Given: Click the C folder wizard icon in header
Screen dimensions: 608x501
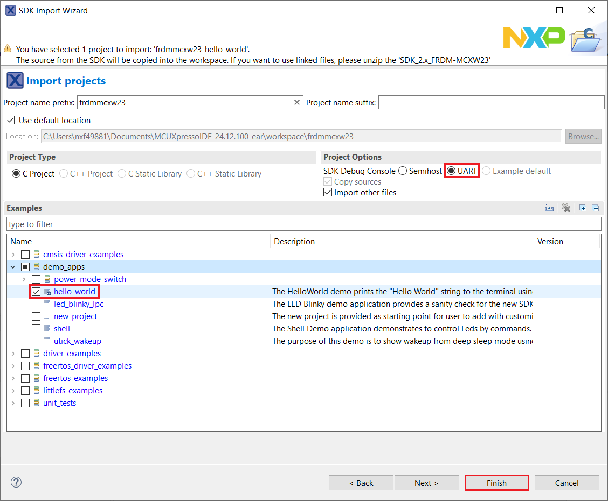Looking at the screenshot, I should (x=585, y=40).
